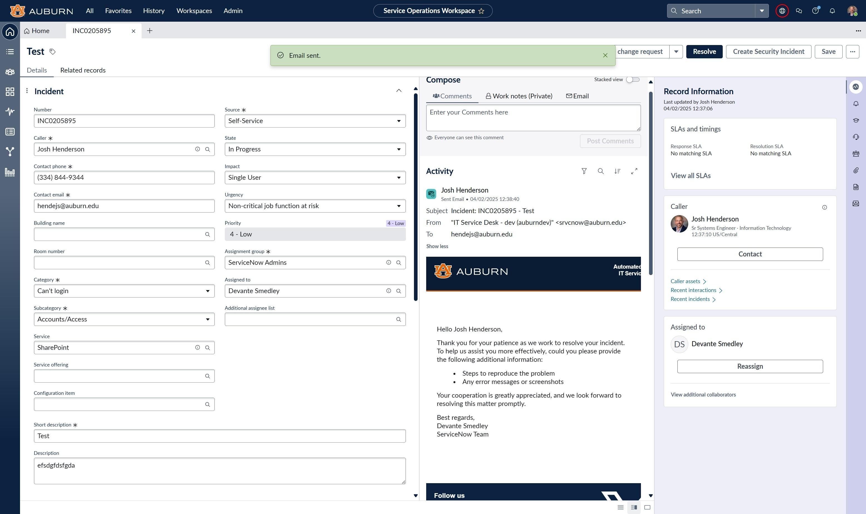Click the Activity sort order icon
This screenshot has width=866, height=514.
(617, 171)
